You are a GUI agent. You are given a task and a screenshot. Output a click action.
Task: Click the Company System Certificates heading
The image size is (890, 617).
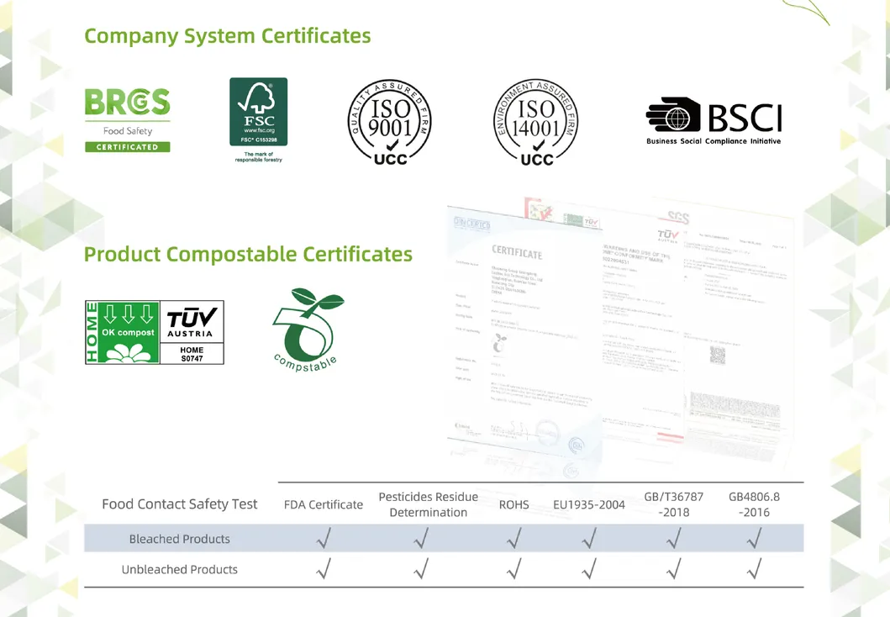[x=227, y=35]
